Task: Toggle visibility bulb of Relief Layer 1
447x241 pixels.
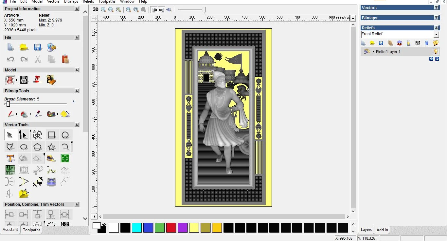Action: [x=436, y=52]
